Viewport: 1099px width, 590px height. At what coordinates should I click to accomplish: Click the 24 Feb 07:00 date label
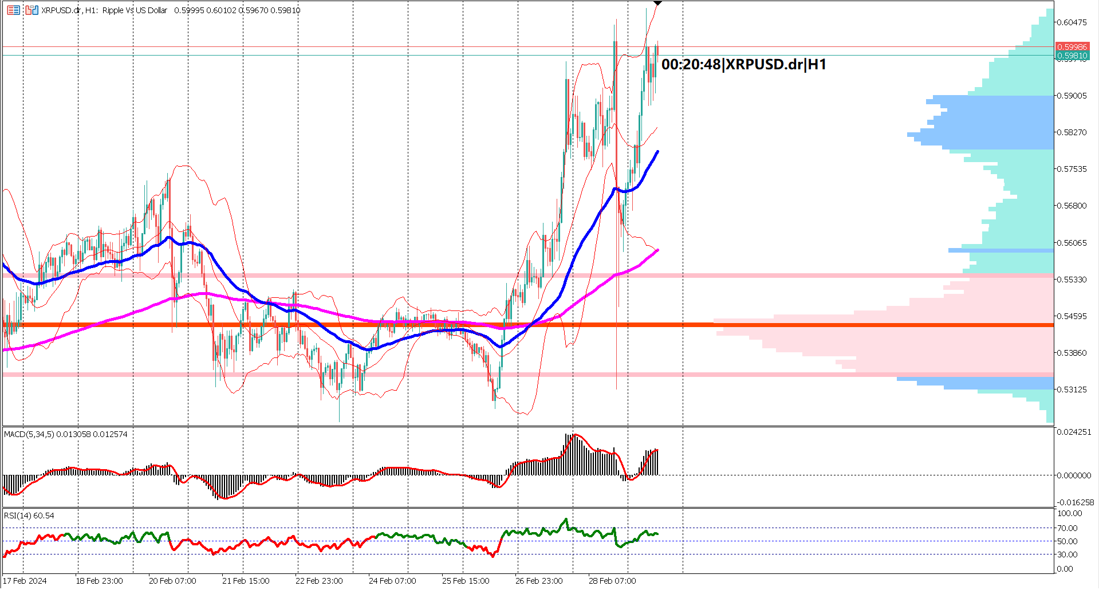(x=392, y=581)
